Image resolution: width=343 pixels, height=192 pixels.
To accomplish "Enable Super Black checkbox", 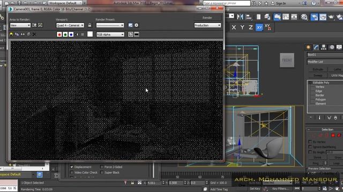I will tap(102, 172).
